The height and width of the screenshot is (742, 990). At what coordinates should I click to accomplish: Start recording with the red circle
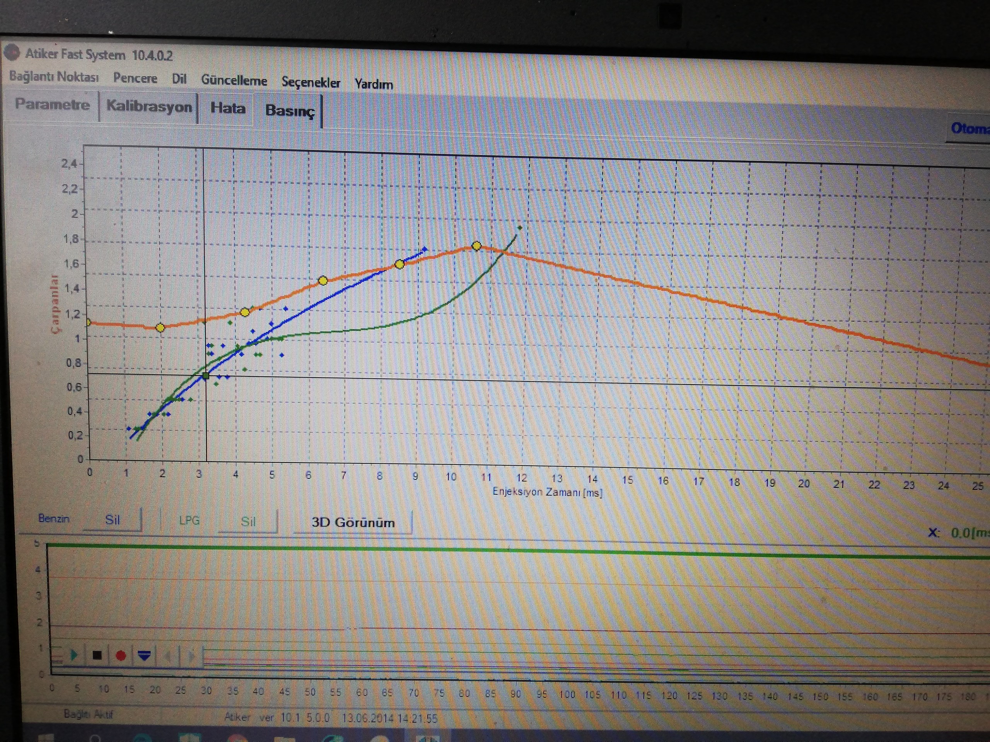coord(120,656)
